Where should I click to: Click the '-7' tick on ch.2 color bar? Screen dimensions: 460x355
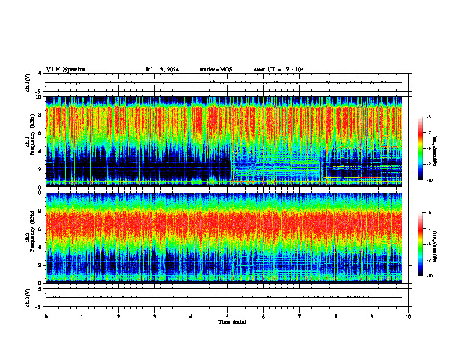click(429, 229)
